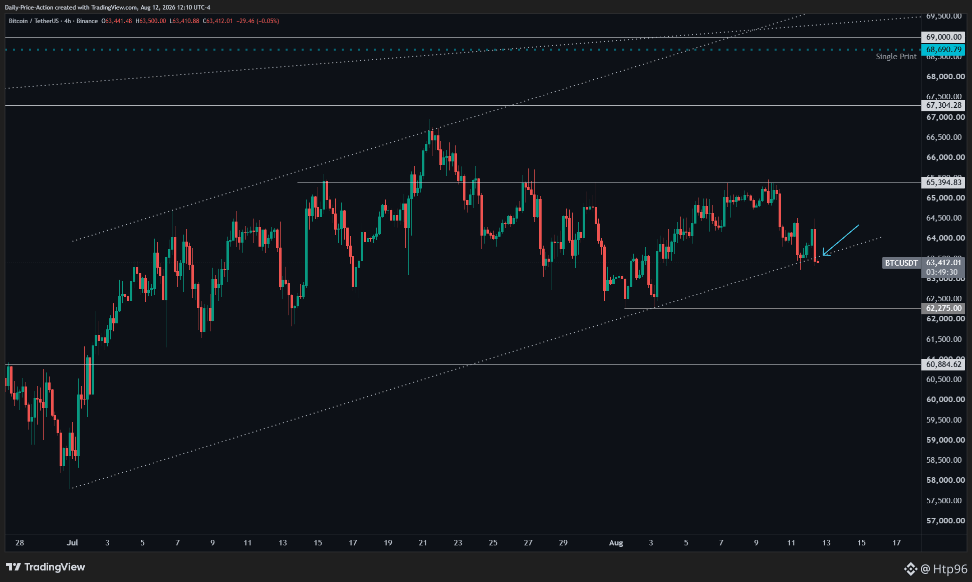Viewport: 972px width, 582px height.
Task: Click the Aug month label on the time axis
Action: (616, 543)
